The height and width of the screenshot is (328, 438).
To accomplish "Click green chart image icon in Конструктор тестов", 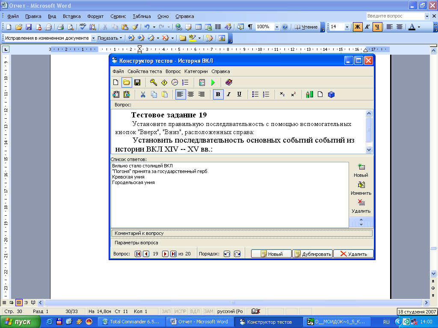I will pos(309,94).
